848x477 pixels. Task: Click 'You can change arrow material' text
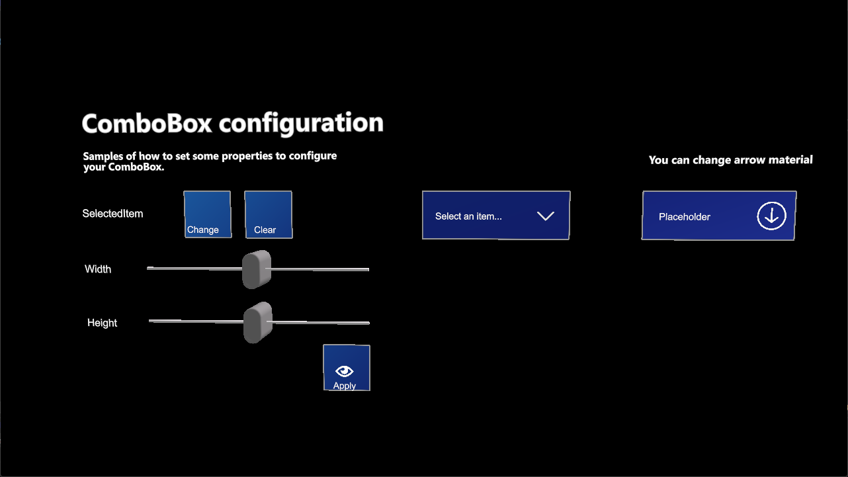pos(730,160)
